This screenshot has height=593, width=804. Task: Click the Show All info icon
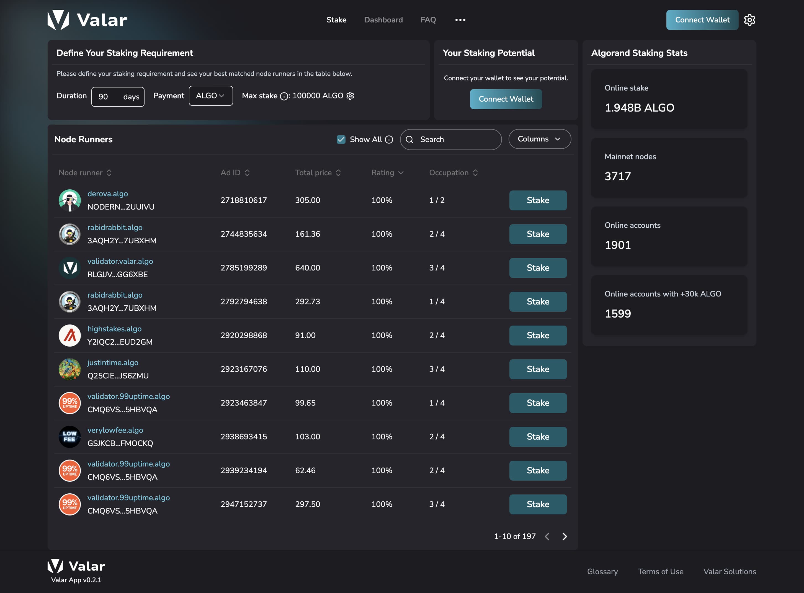point(389,140)
